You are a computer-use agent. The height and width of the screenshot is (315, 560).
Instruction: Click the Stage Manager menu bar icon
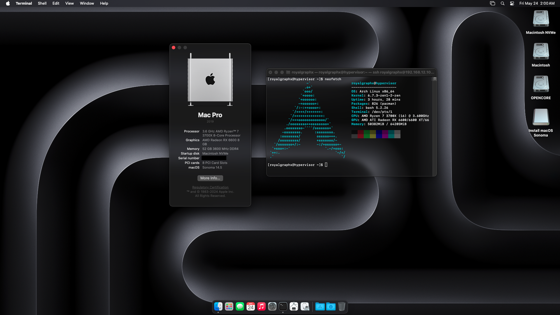click(493, 3)
